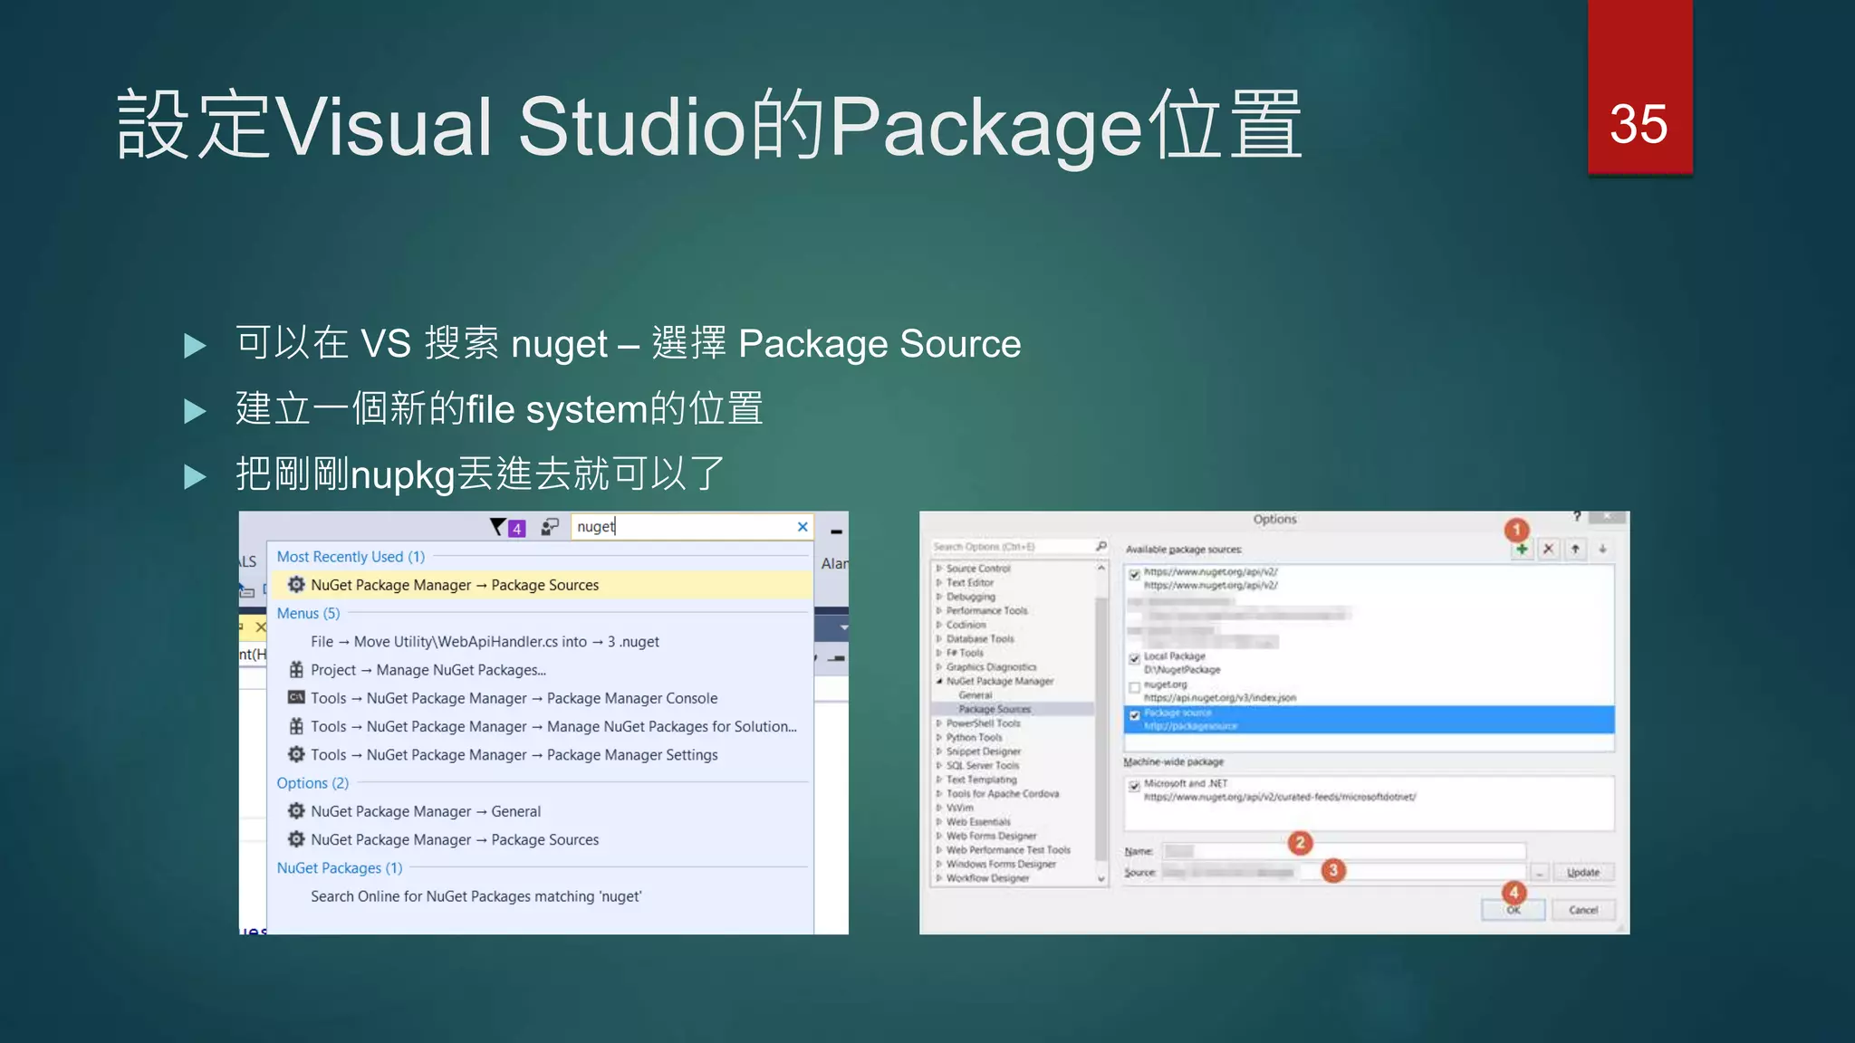Click the red X remove source icon
Image resolution: width=1855 pixels, height=1043 pixels.
click(x=1549, y=549)
